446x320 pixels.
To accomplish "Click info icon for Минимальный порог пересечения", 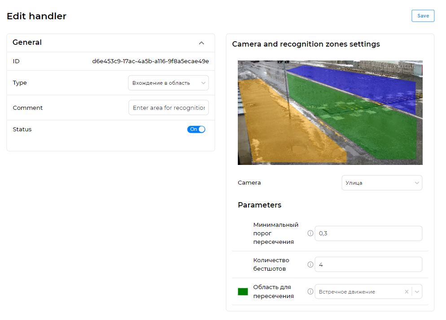I will point(310,234).
